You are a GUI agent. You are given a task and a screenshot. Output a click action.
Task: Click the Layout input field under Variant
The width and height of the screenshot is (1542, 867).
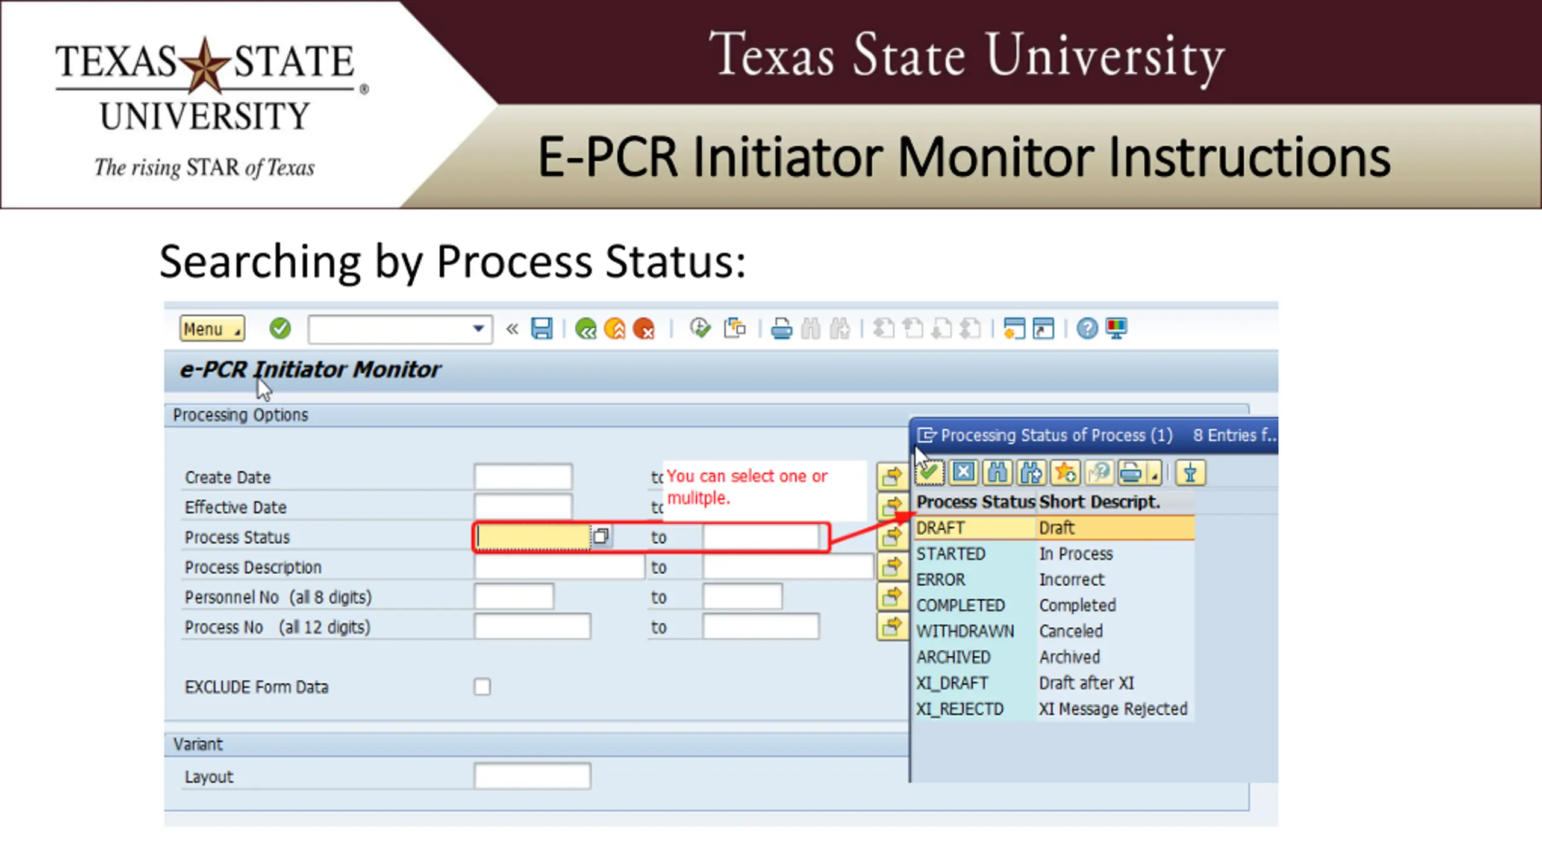[532, 776]
